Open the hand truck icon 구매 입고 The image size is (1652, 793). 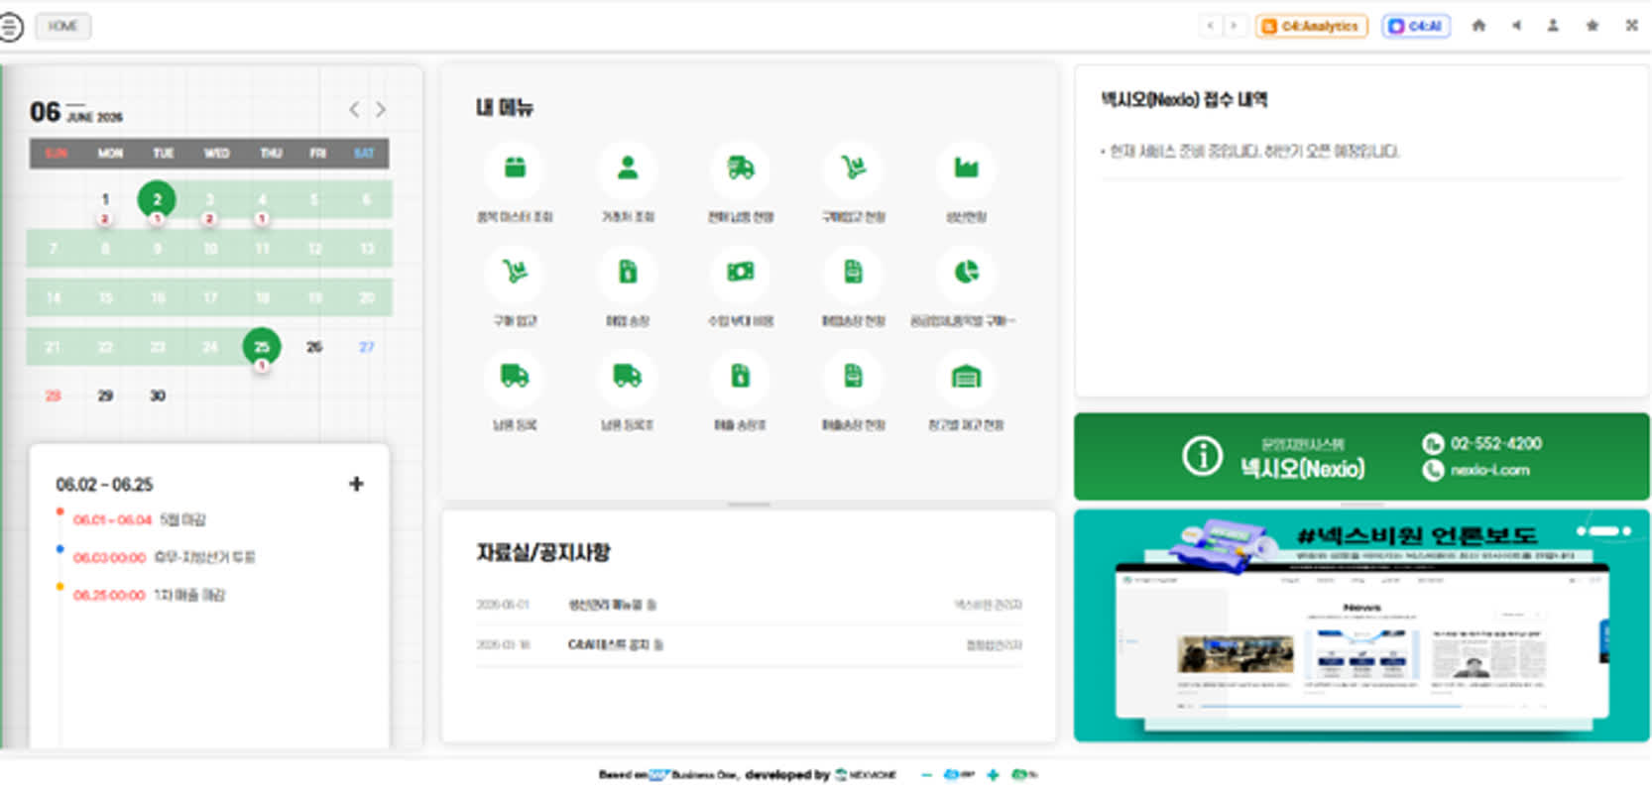515,273
